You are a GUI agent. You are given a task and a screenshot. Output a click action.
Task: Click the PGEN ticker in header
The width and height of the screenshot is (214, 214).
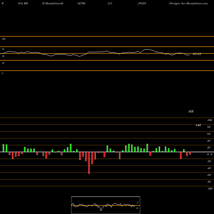(142, 3)
